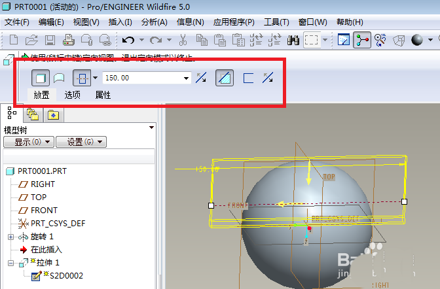Switch to the model tree tab

click(x=12, y=113)
